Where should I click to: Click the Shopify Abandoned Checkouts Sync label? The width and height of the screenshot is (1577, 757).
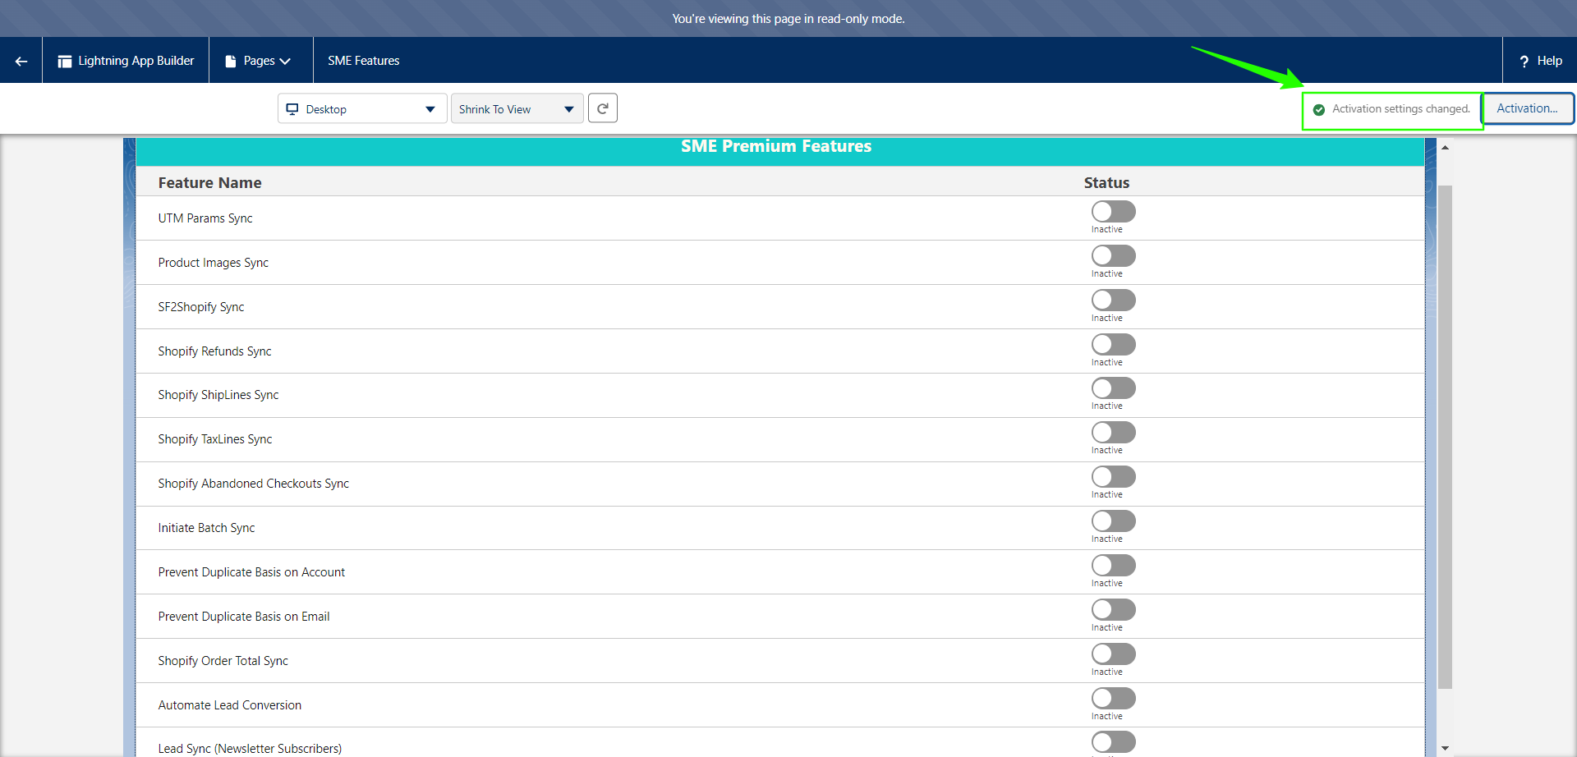click(254, 484)
